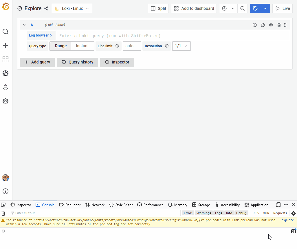Viewport: 297px width, 249px height.
Task: Click the Grafana logo home icon
Action: point(5,6)
